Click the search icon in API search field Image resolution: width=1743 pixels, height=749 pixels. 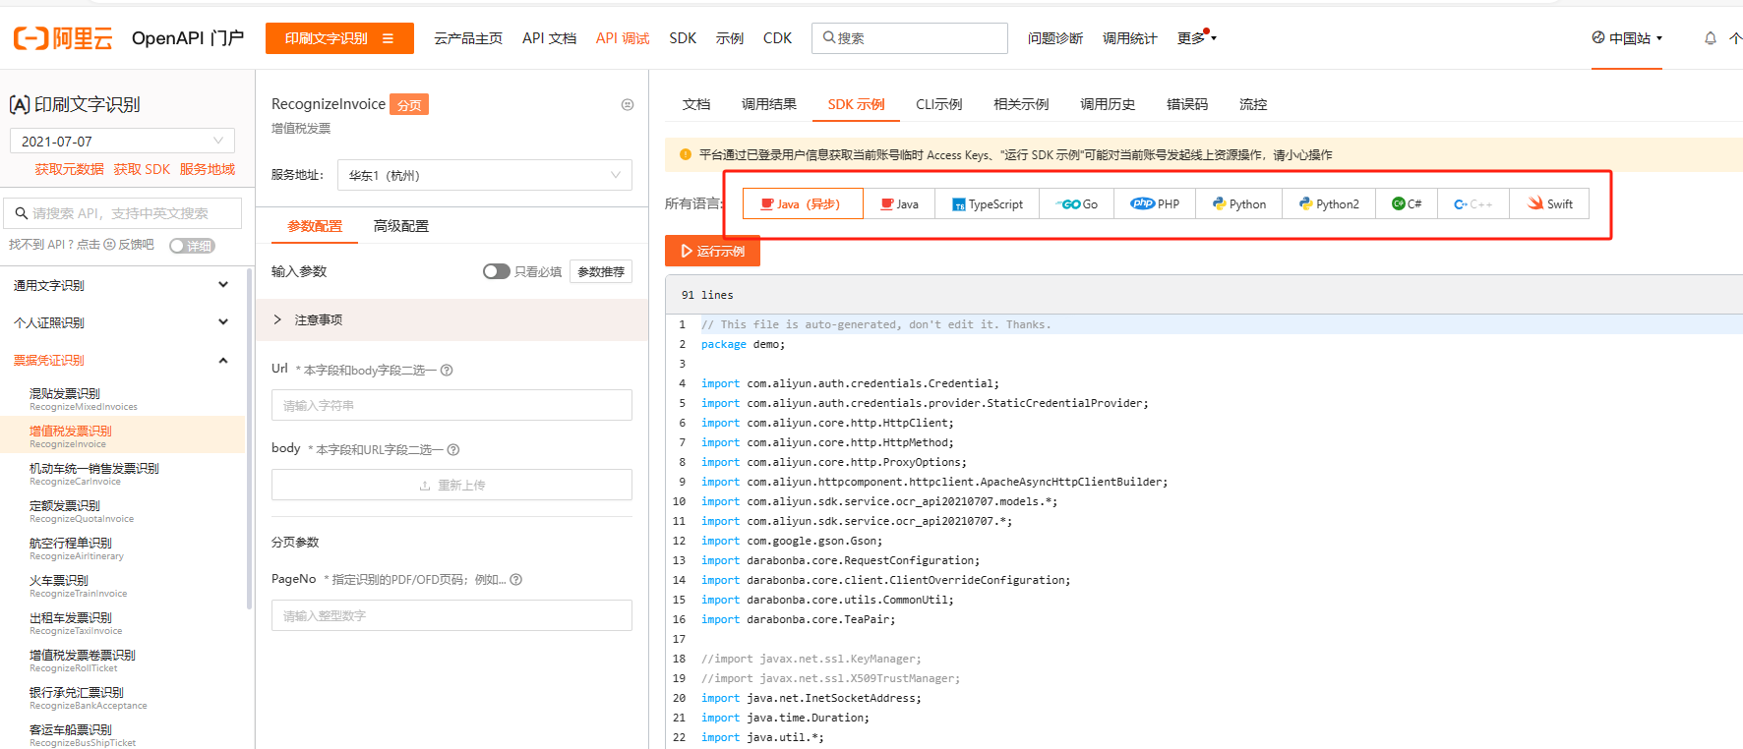click(21, 213)
